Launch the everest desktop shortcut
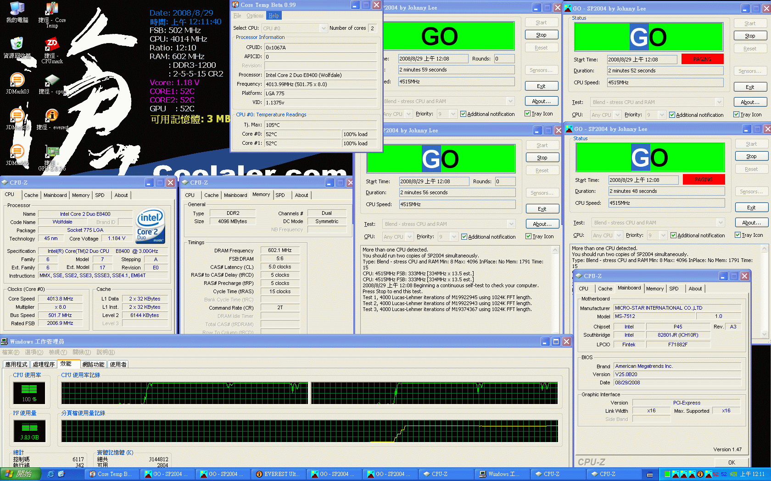 click(x=52, y=120)
